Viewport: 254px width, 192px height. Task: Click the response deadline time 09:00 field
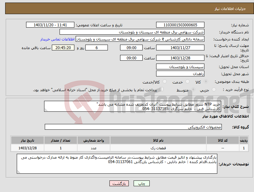[x=131, y=48]
